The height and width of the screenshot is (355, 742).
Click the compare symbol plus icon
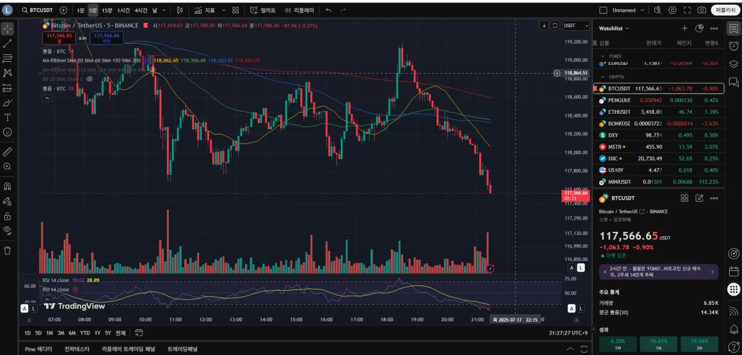click(64, 10)
